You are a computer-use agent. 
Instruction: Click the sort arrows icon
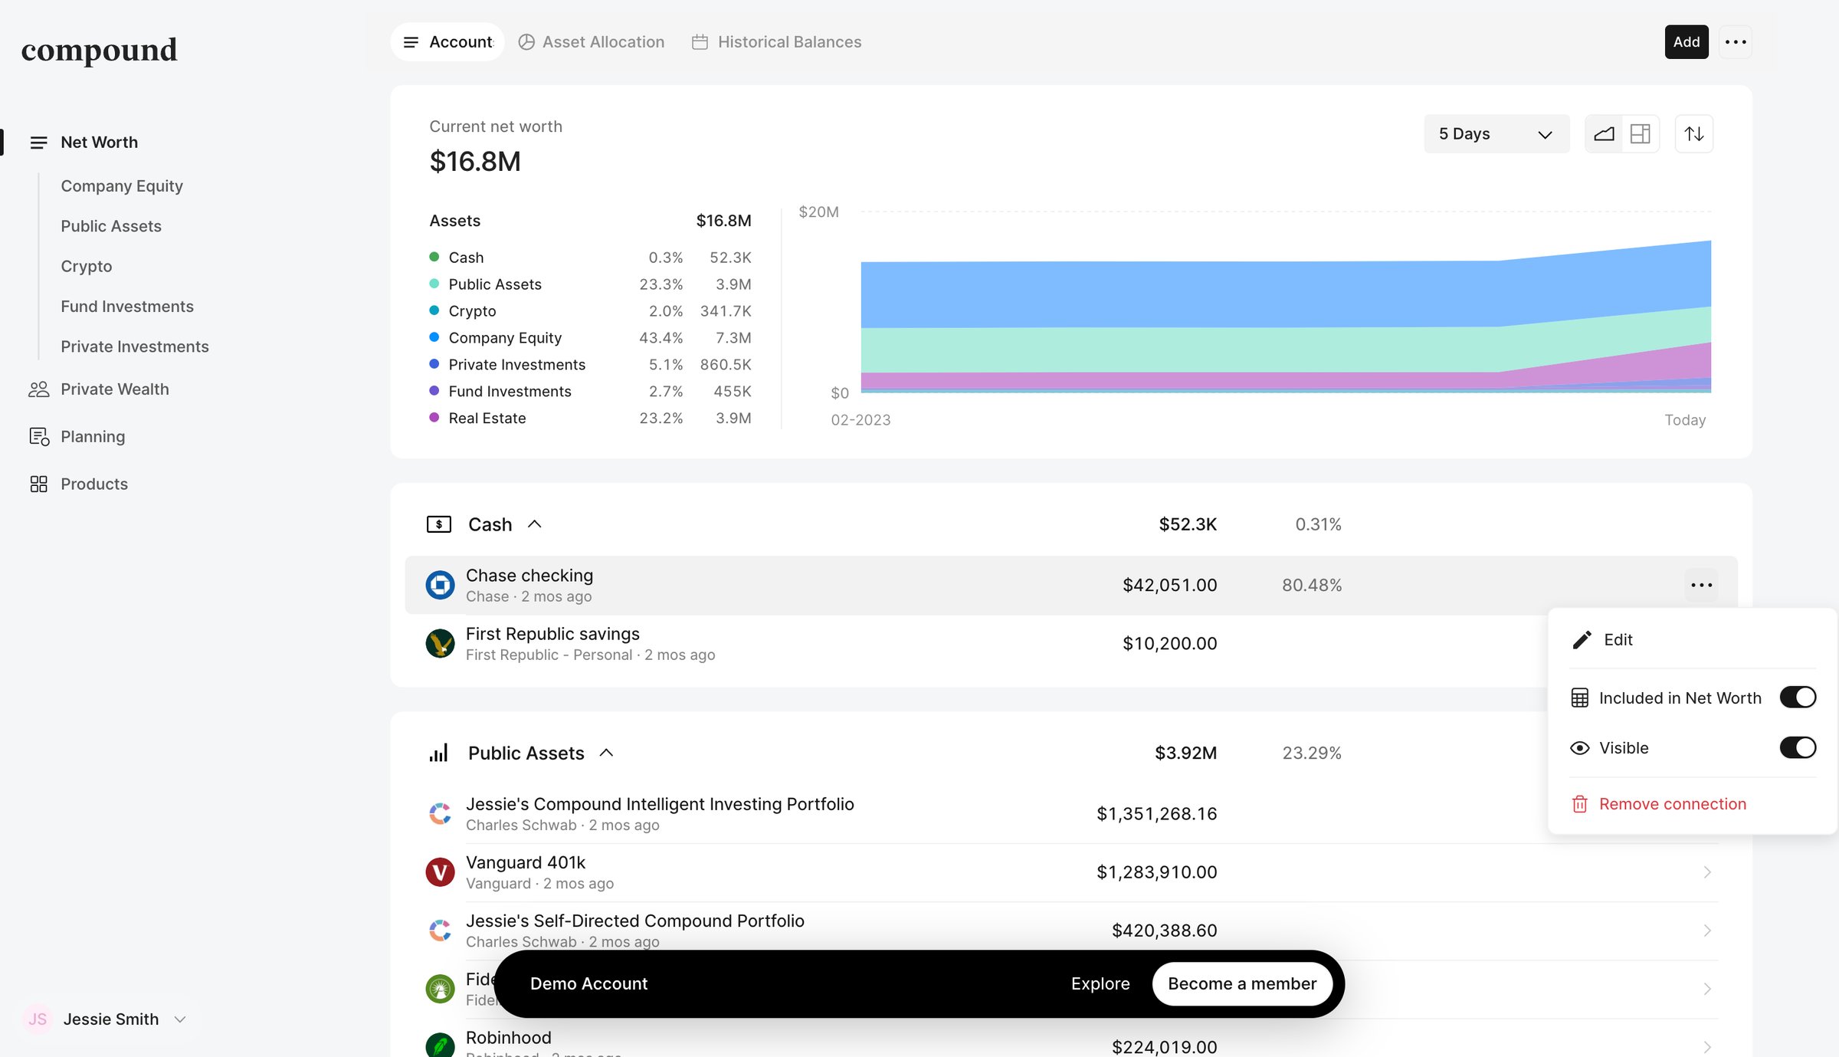pos(1694,134)
